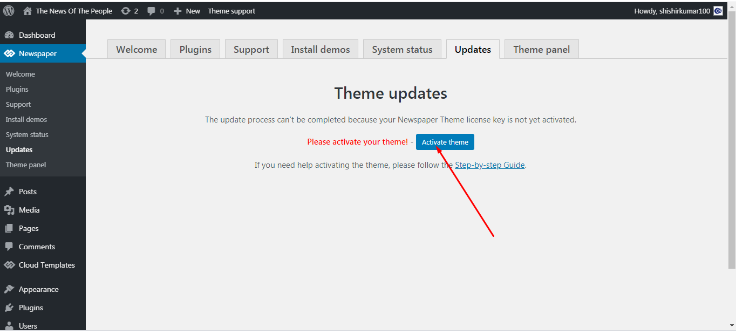Click the home icon beside site name
Viewport: 736px width, 334px height.
click(28, 11)
